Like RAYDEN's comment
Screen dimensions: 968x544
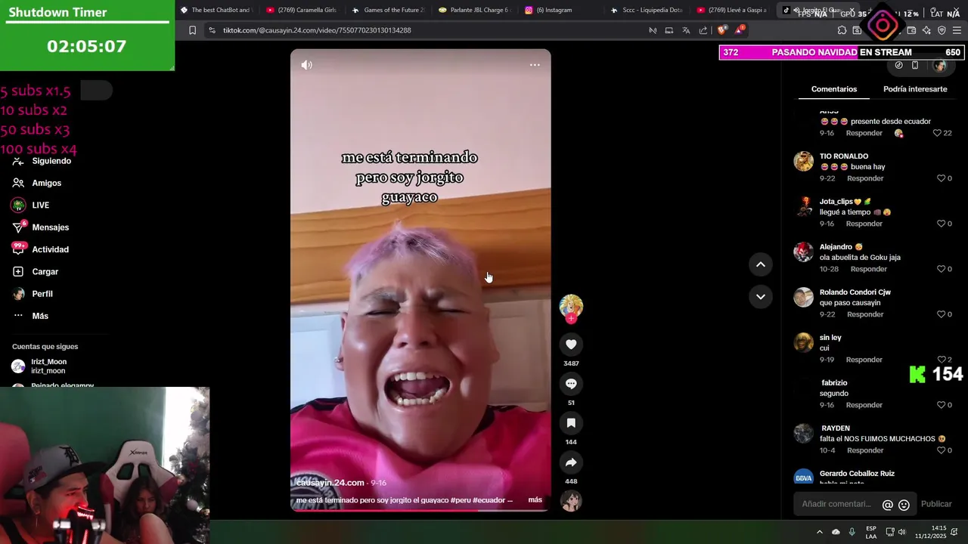(x=942, y=450)
